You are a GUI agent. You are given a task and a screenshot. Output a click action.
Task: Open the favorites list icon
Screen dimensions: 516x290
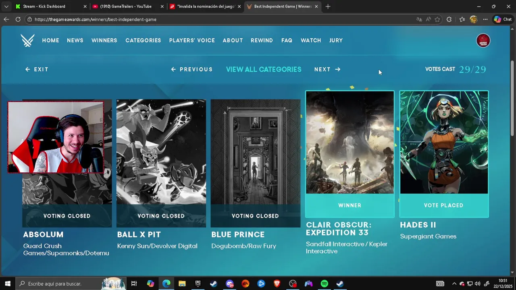462,19
